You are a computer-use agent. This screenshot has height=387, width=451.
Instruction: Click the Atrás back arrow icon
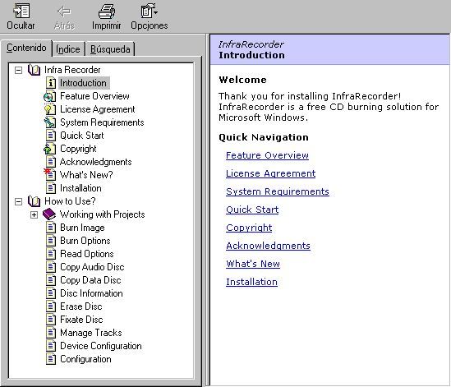tap(64, 12)
